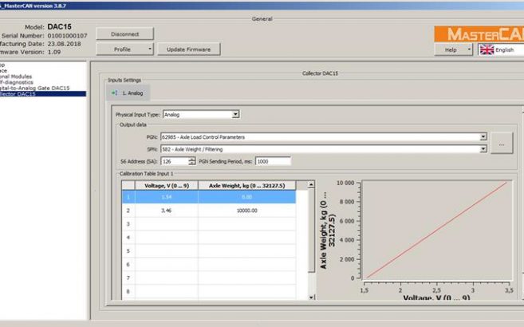Click the DAC15 model name
This screenshot has height=327, width=524.
tap(60, 27)
